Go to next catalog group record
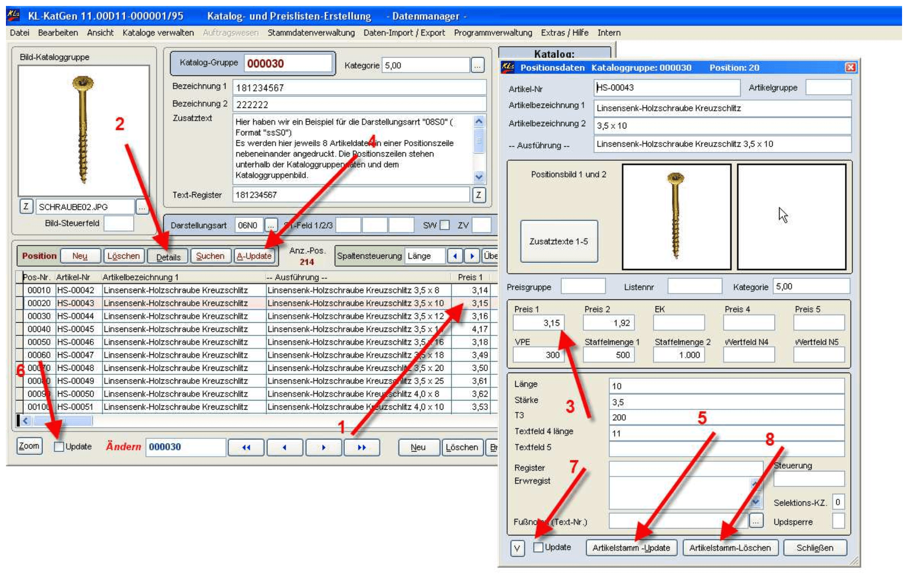 (x=323, y=448)
